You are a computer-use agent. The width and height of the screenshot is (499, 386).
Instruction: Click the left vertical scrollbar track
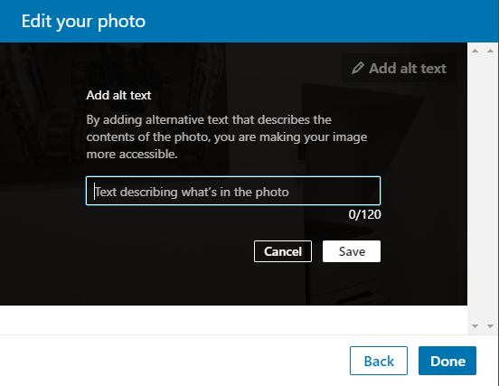475,188
